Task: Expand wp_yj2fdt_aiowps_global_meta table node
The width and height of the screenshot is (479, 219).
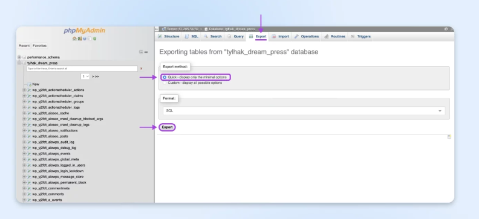Action: pos(24,160)
